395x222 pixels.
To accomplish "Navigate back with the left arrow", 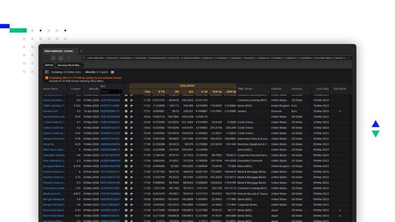I will point(68,58).
